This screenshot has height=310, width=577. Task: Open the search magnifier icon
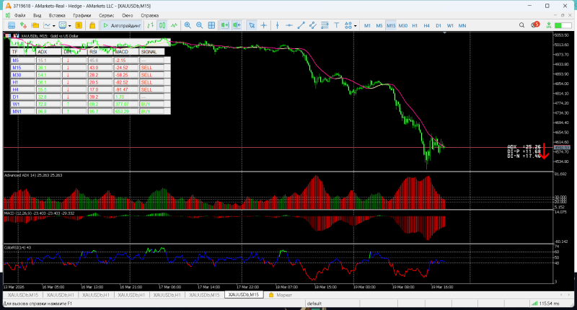(x=521, y=25)
